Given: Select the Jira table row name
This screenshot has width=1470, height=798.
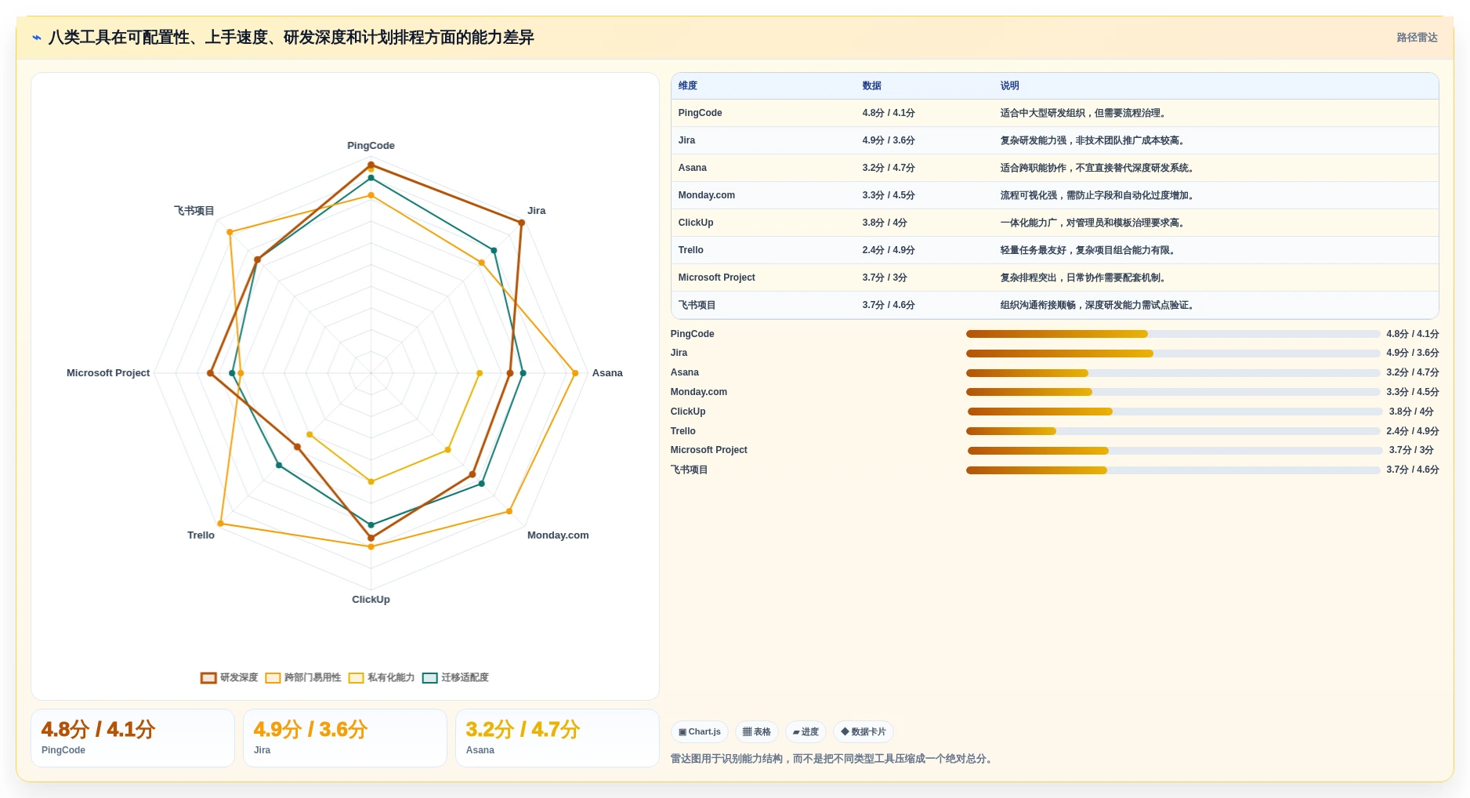Looking at the screenshot, I should pos(687,141).
